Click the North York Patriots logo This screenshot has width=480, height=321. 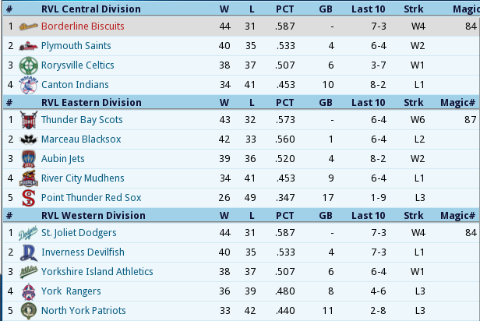[x=29, y=311]
